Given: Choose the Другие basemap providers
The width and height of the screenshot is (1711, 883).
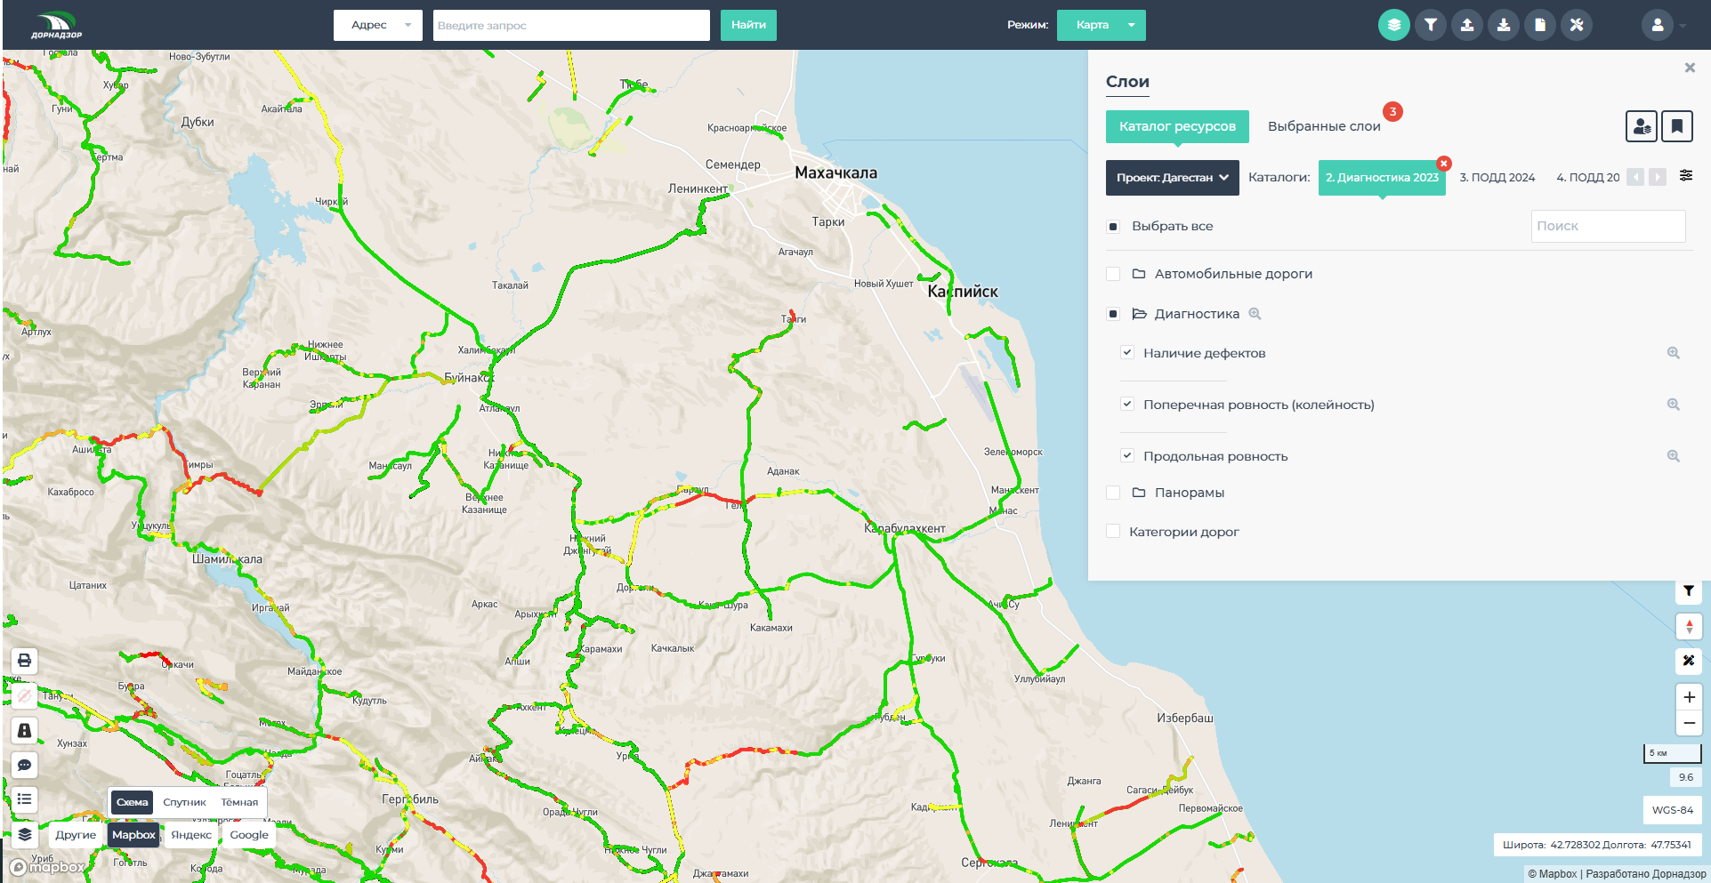Looking at the screenshot, I should tap(76, 835).
